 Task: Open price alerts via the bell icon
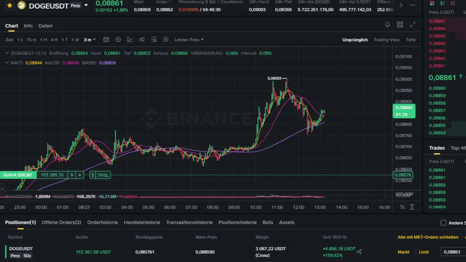click(387, 25)
